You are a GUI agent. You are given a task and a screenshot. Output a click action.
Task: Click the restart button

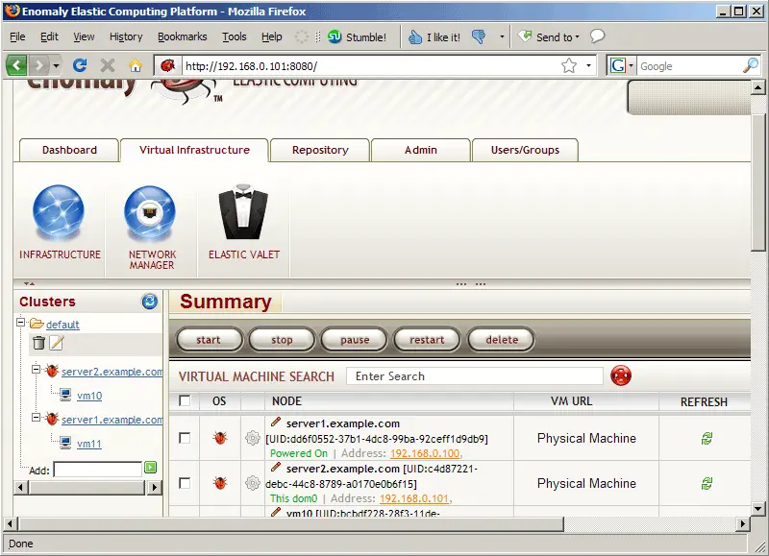click(427, 340)
